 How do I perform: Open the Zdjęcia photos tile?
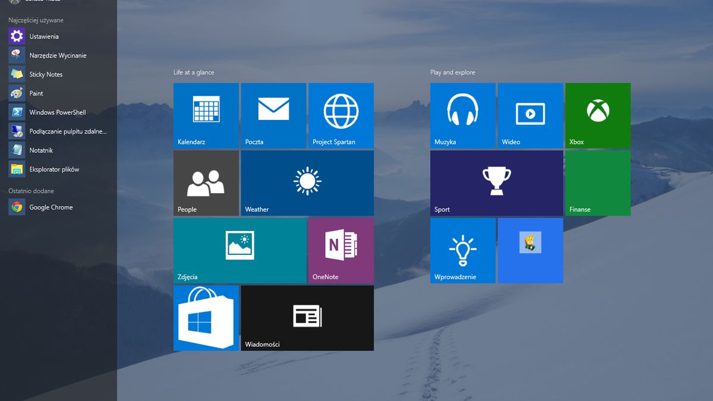(x=240, y=251)
